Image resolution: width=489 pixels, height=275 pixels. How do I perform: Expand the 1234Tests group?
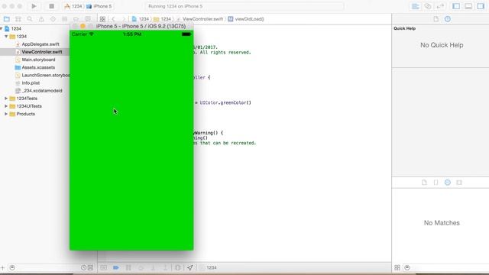(x=6, y=99)
